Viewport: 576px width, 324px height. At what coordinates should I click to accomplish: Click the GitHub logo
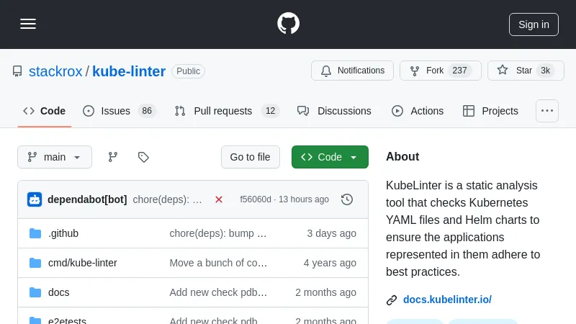point(288,24)
